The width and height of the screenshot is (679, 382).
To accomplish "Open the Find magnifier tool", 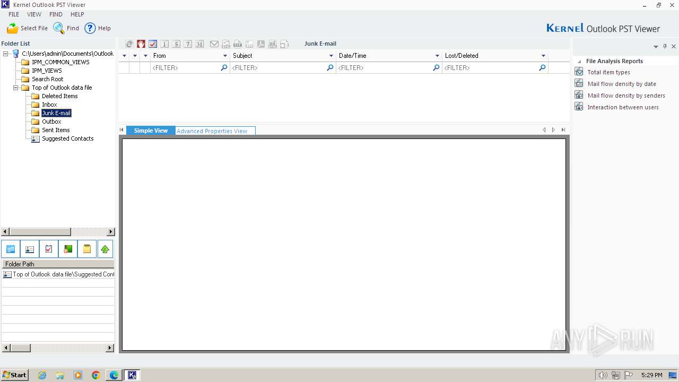I will click(x=58, y=28).
